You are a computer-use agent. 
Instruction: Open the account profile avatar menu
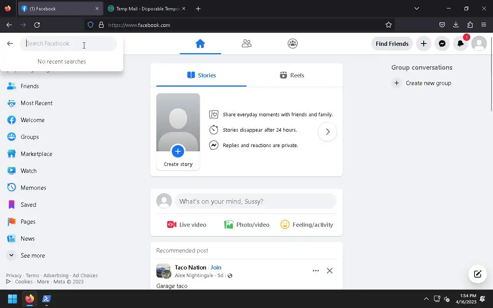point(479,44)
